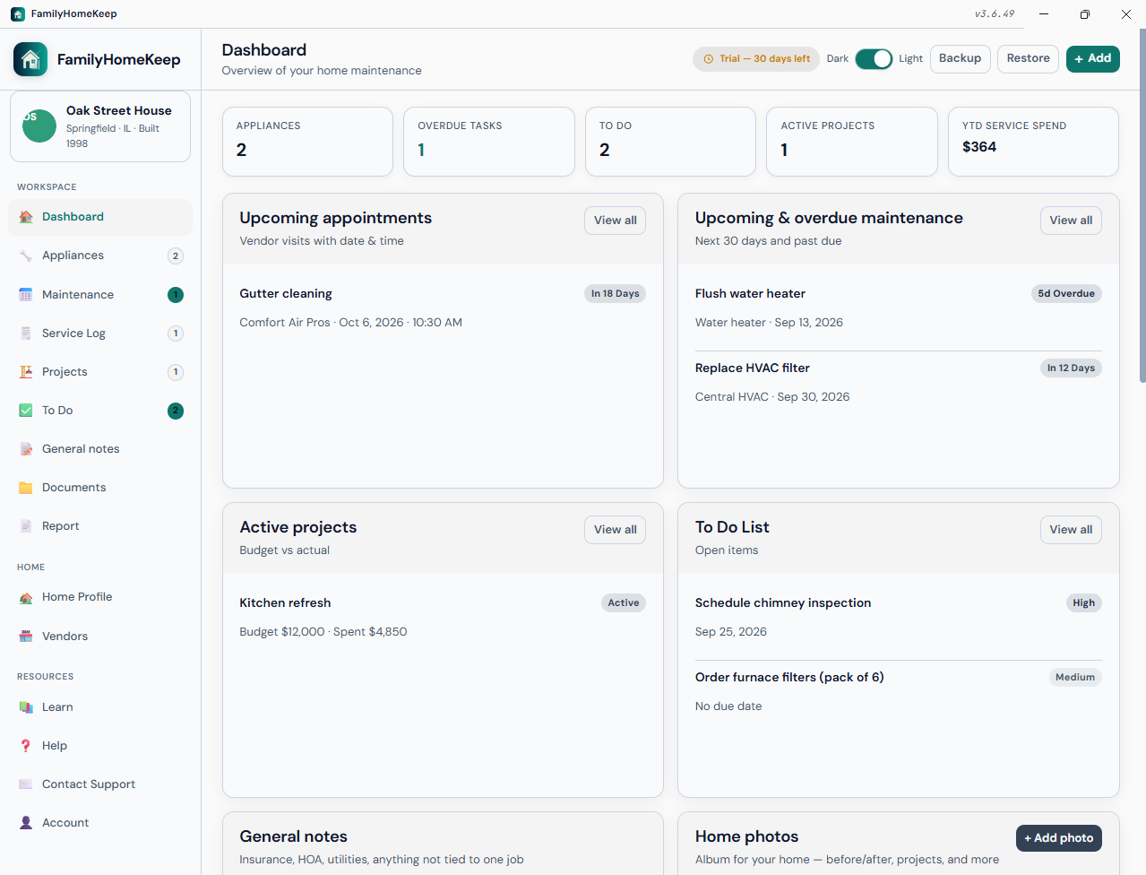The image size is (1146, 875).
Task: Click the Backup button
Action: point(961,59)
